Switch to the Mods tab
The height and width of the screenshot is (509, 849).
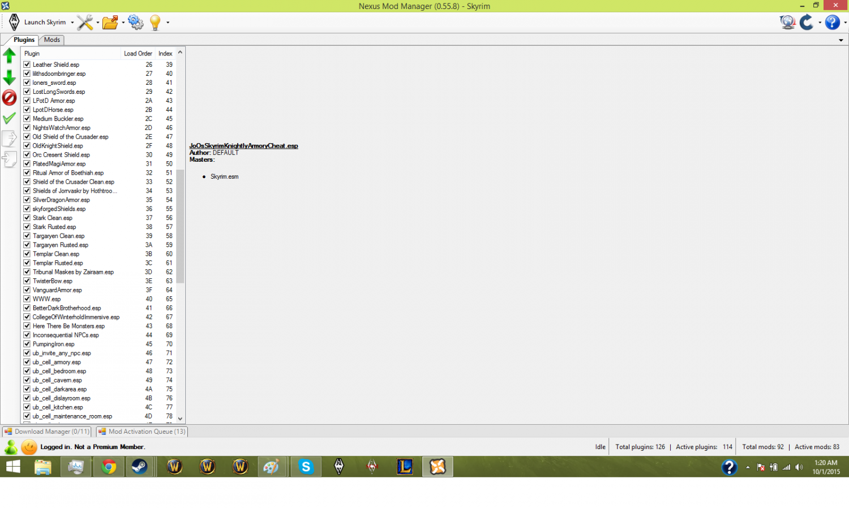[x=52, y=40]
